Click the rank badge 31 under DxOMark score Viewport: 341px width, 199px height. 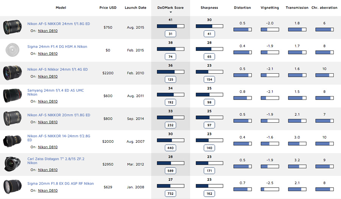170,34
